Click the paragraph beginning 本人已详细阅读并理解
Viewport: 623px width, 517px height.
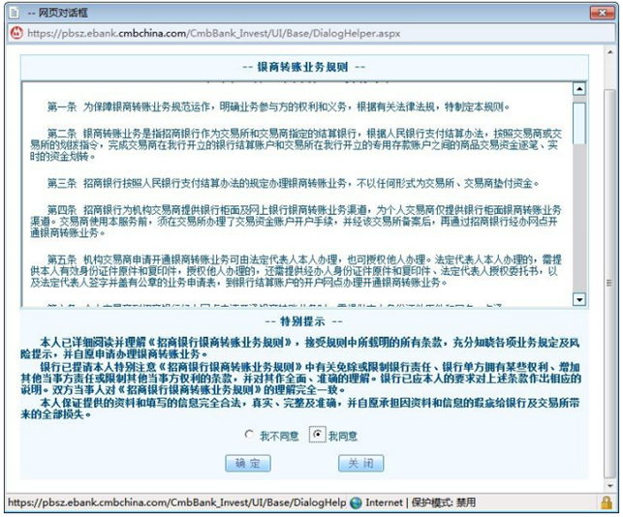pyautogui.click(x=300, y=348)
